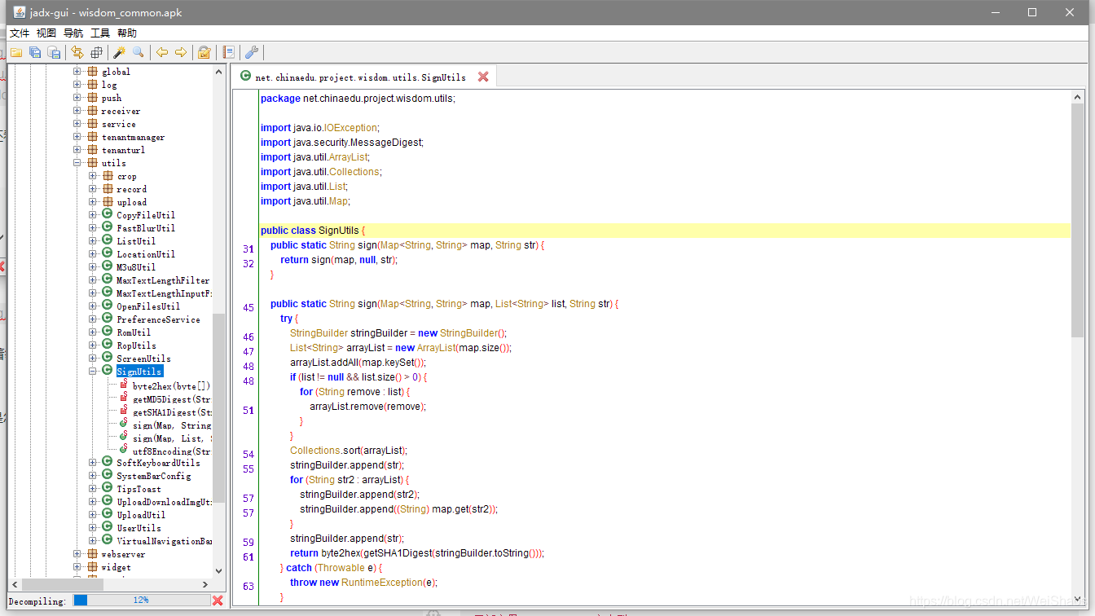This screenshot has width=1095, height=616.
Task: Open text search with the magic wand icon
Action: click(119, 52)
